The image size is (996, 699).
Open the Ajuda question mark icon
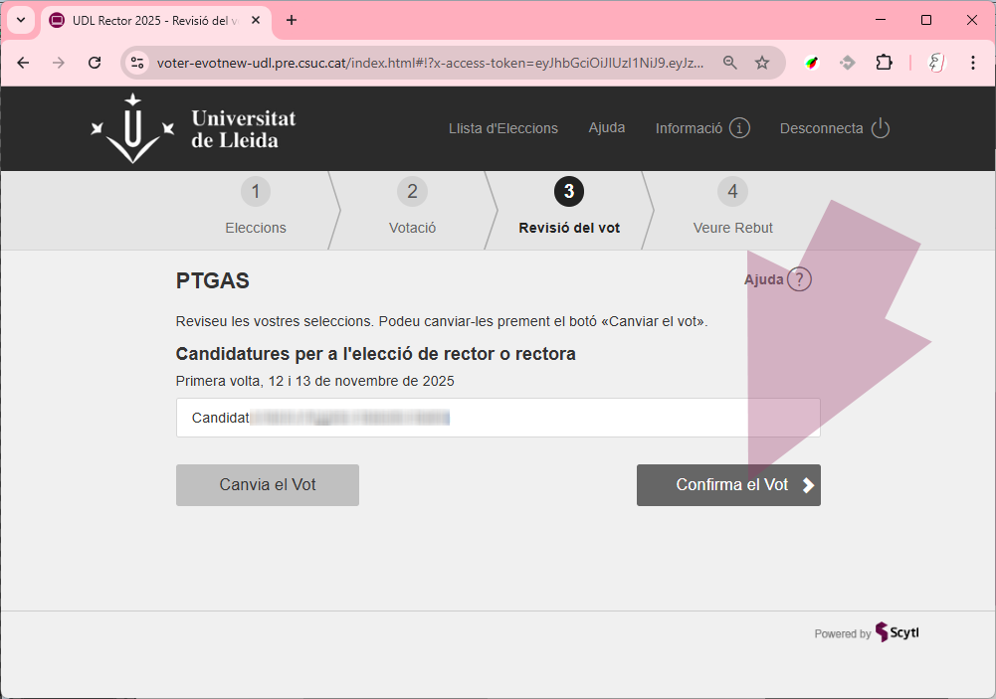(x=799, y=279)
